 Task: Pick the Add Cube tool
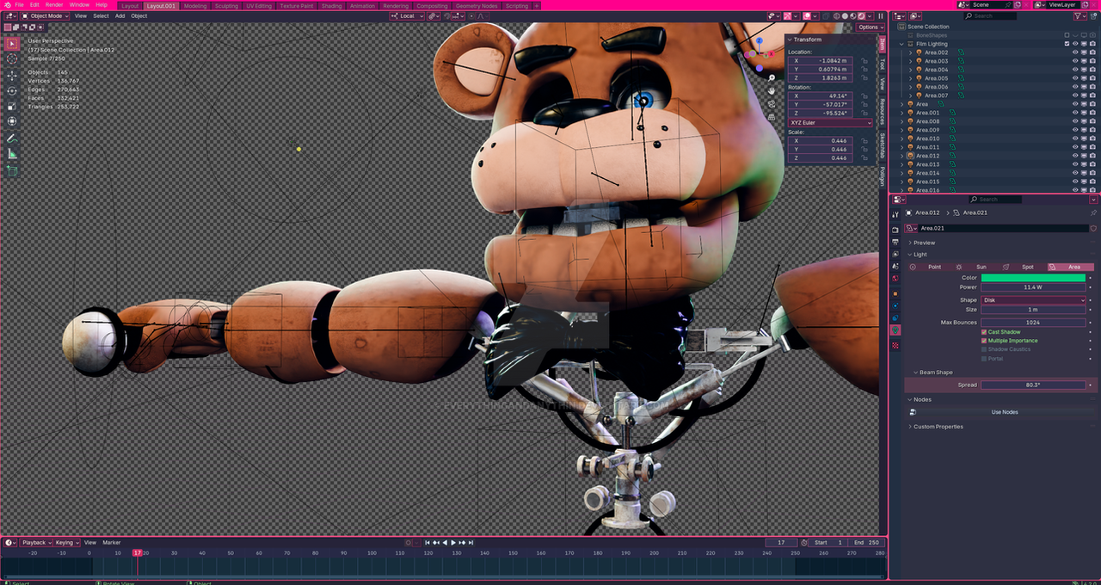[12, 170]
